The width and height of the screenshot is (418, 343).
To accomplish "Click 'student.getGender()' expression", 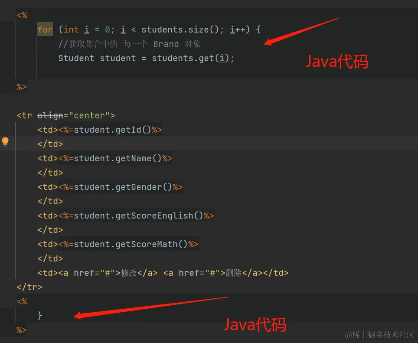I will tap(123, 187).
